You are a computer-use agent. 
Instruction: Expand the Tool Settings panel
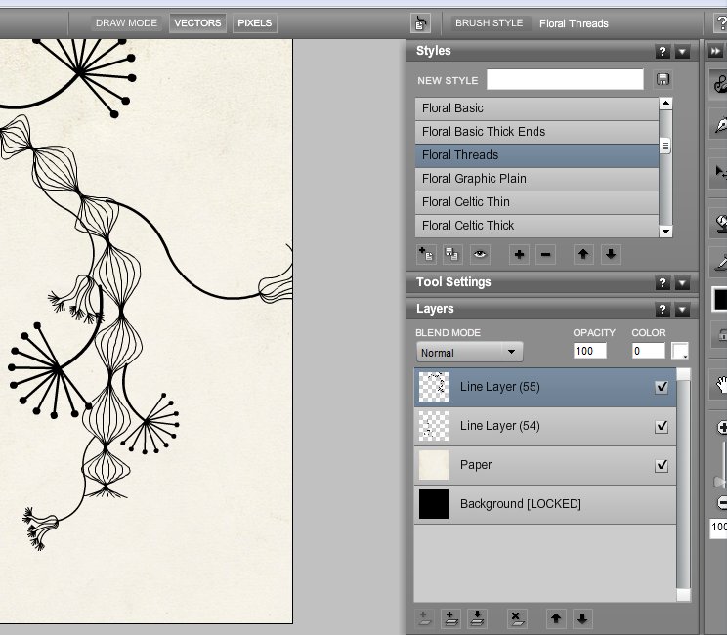point(682,283)
